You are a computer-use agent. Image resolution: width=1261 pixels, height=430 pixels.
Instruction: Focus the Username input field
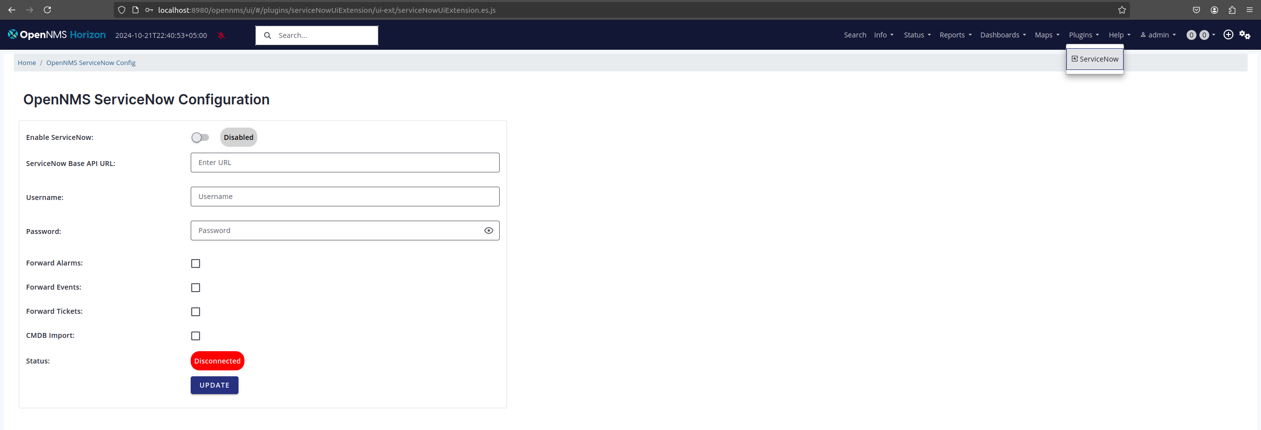click(x=345, y=197)
